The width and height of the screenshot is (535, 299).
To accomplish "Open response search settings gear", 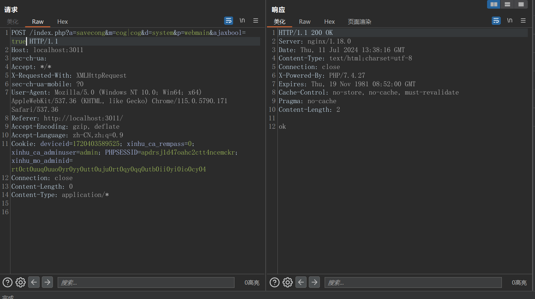I will tap(287, 282).
